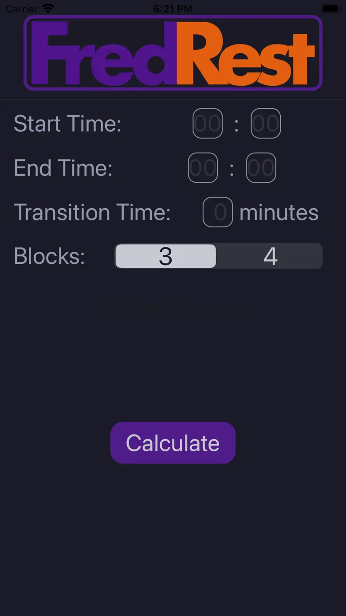Tap the Start Time label

click(67, 123)
